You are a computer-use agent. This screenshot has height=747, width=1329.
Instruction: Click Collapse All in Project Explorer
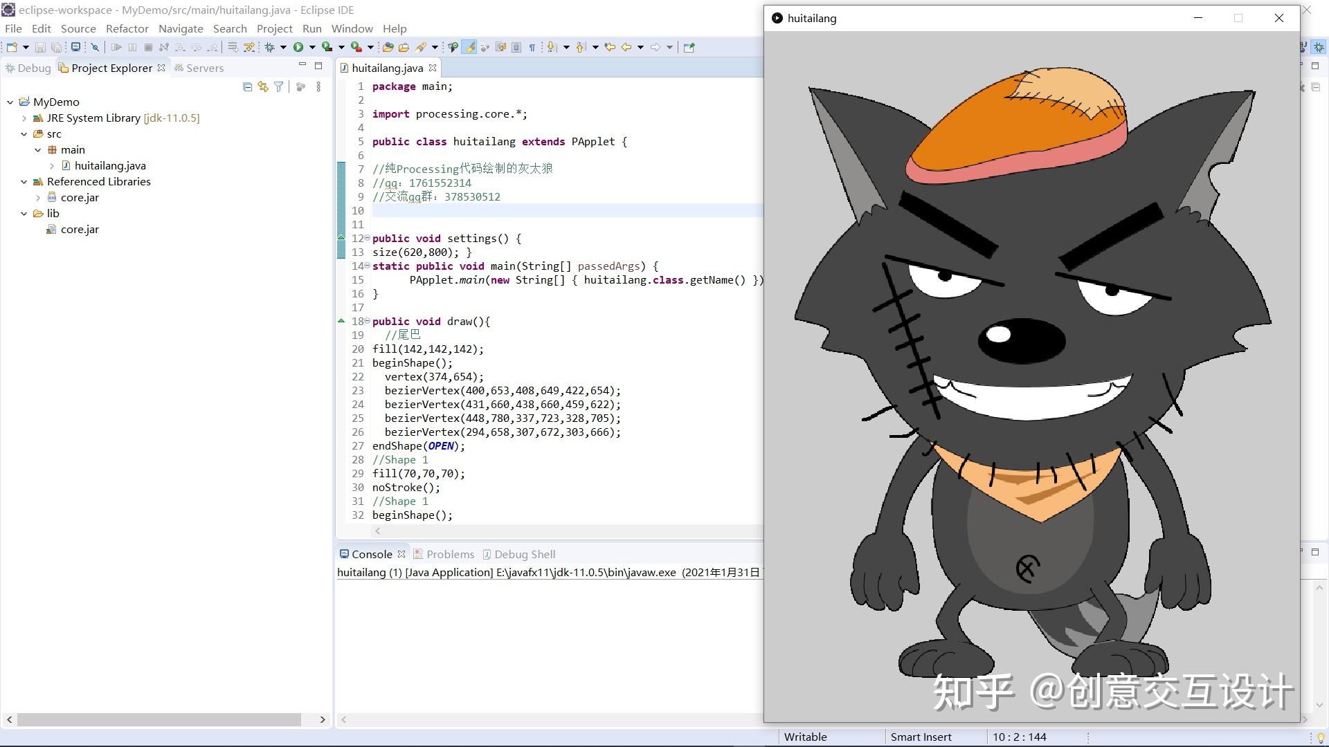(247, 86)
